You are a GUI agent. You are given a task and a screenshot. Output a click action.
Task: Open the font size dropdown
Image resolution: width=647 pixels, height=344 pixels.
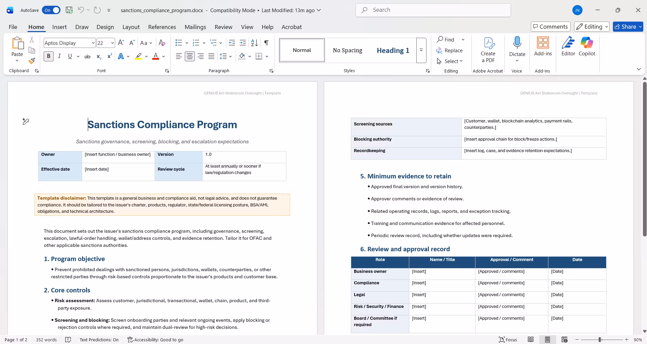coord(112,43)
